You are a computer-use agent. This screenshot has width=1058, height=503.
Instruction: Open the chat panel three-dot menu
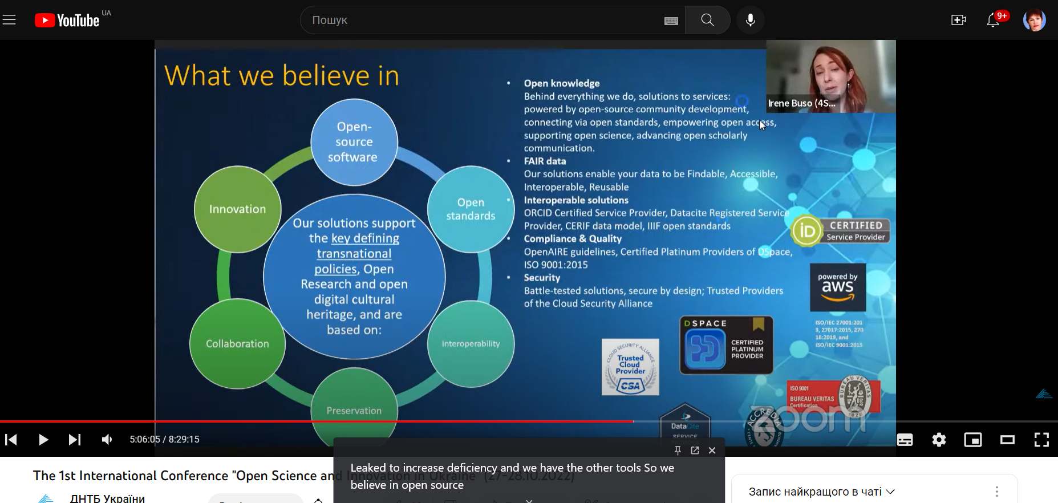tap(997, 492)
